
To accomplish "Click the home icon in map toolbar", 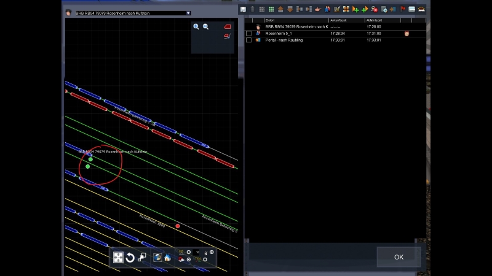I will click(167, 258).
